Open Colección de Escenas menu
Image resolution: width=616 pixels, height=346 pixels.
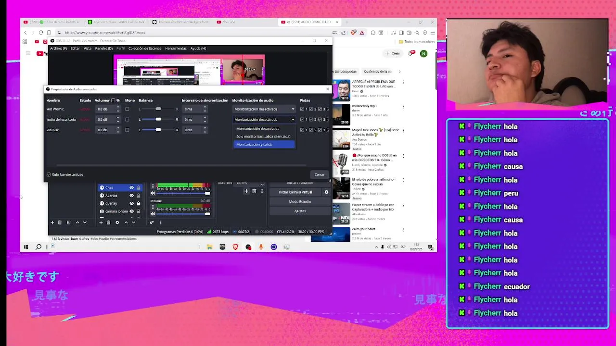tap(145, 48)
